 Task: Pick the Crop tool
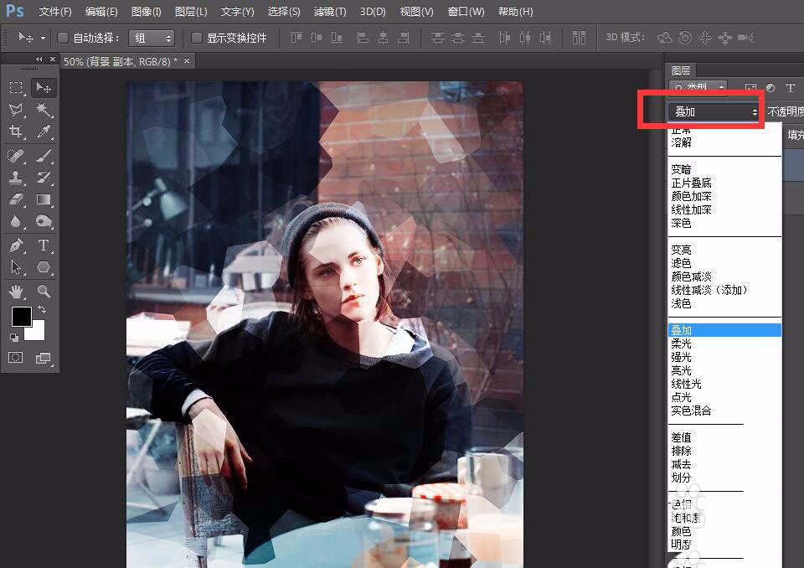[x=16, y=132]
